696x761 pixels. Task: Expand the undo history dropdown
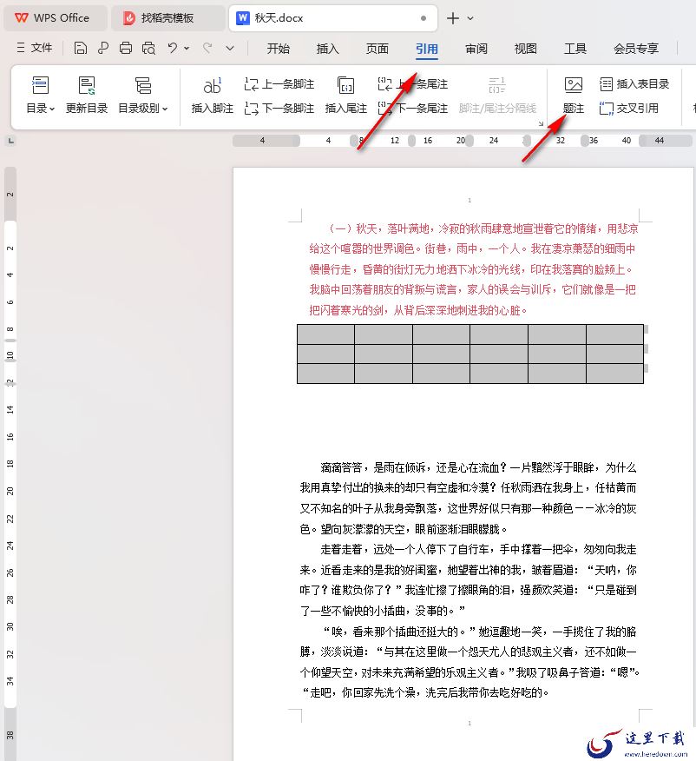[x=187, y=48]
